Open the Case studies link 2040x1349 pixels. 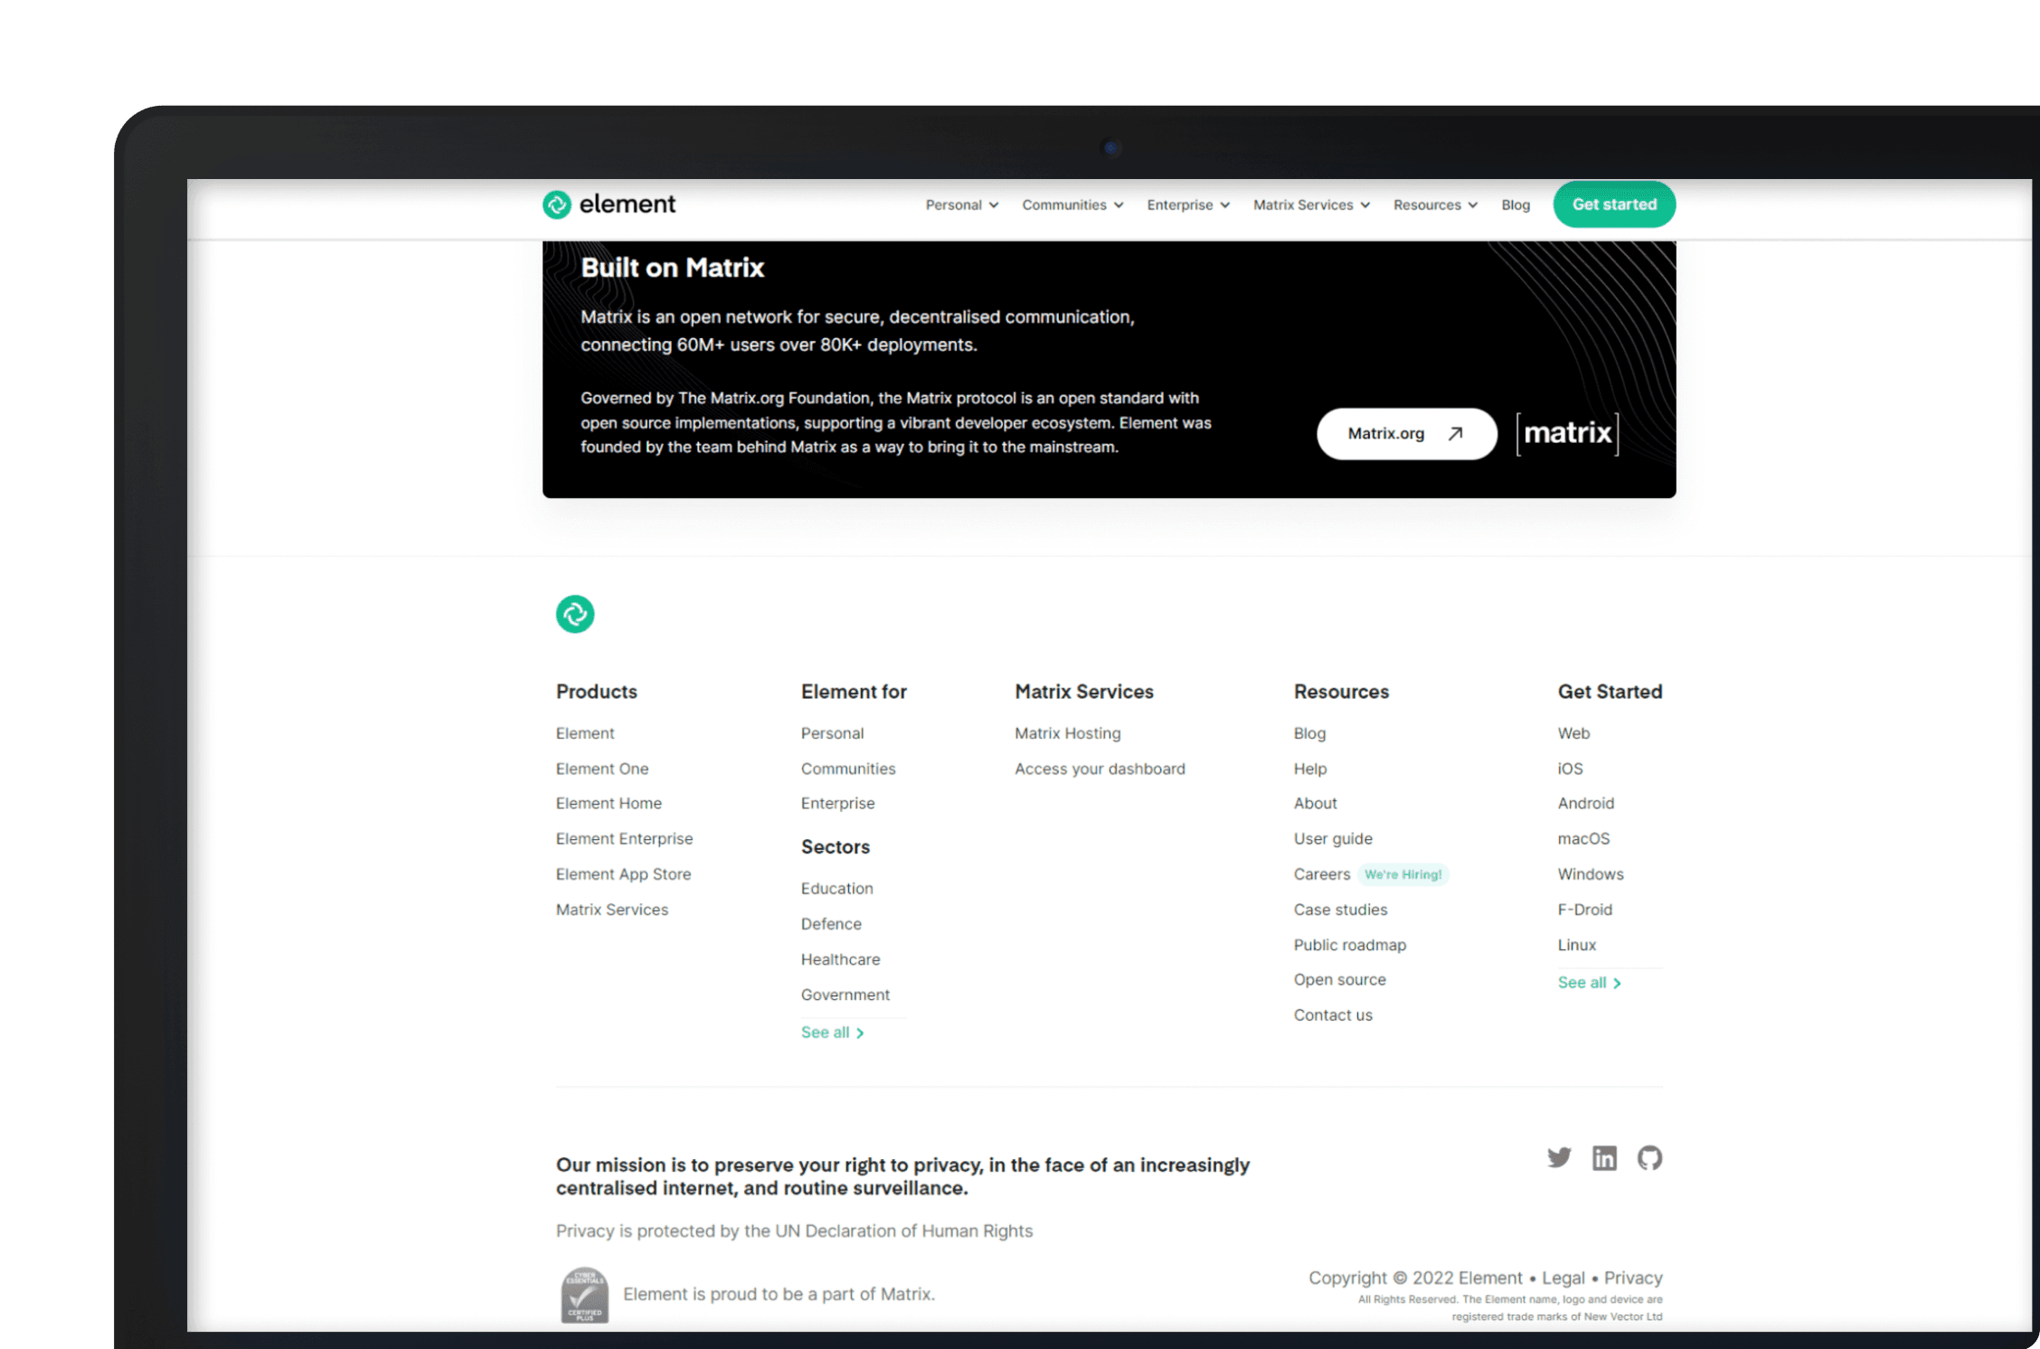1340,910
